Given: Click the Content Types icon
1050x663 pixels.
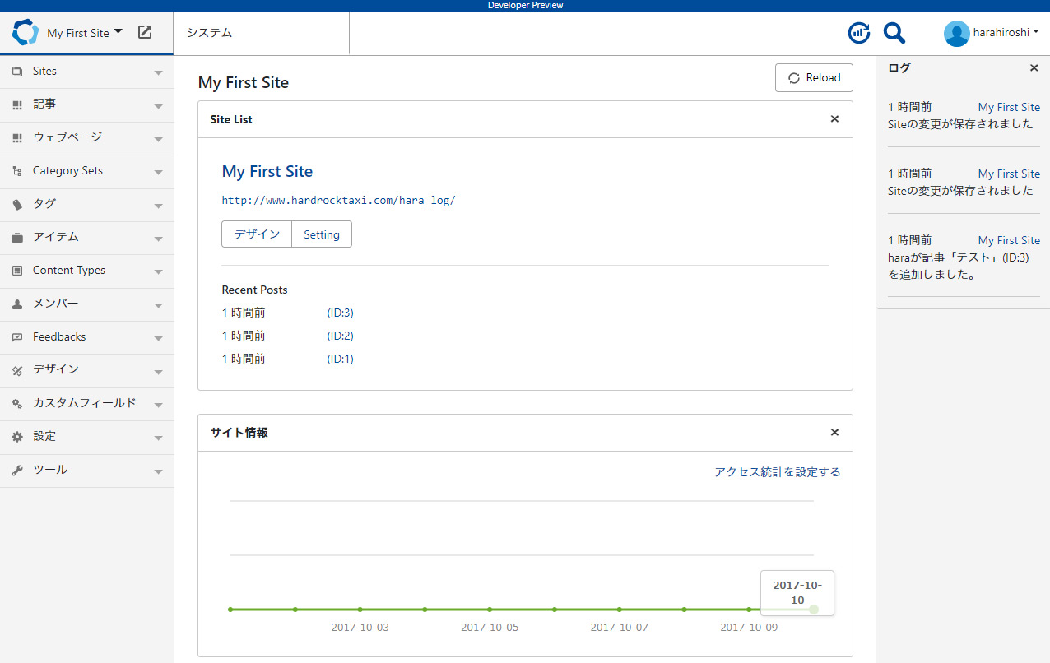Looking at the screenshot, I should coord(17,271).
